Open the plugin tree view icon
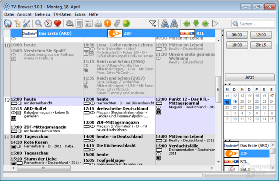The image size is (279, 181). [x=17, y=23]
